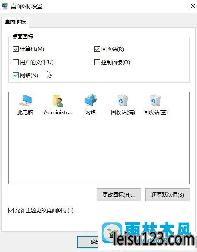Viewport: 197px width, 252px height.
Task: Open the 更改图标(H)... dialog
Action: click(119, 195)
